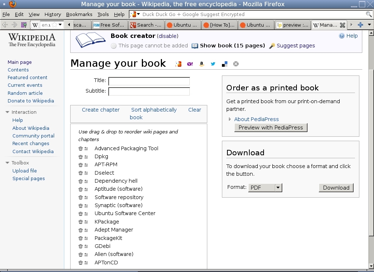Screen dimensions: 374x272
Task: Collapse the Toolbox sidebar section
Action: (7, 163)
